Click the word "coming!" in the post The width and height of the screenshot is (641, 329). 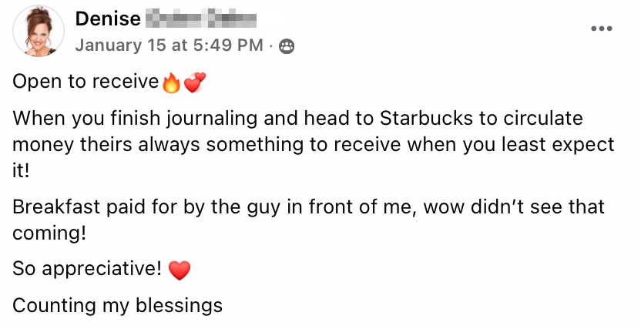(x=49, y=232)
